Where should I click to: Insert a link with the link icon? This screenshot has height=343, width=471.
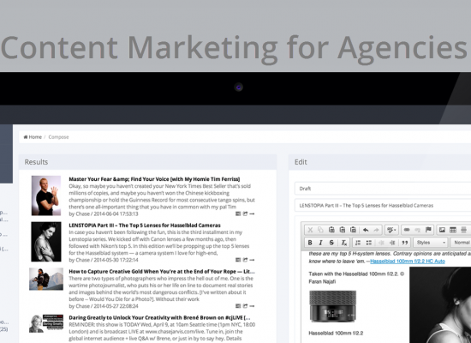point(407,230)
